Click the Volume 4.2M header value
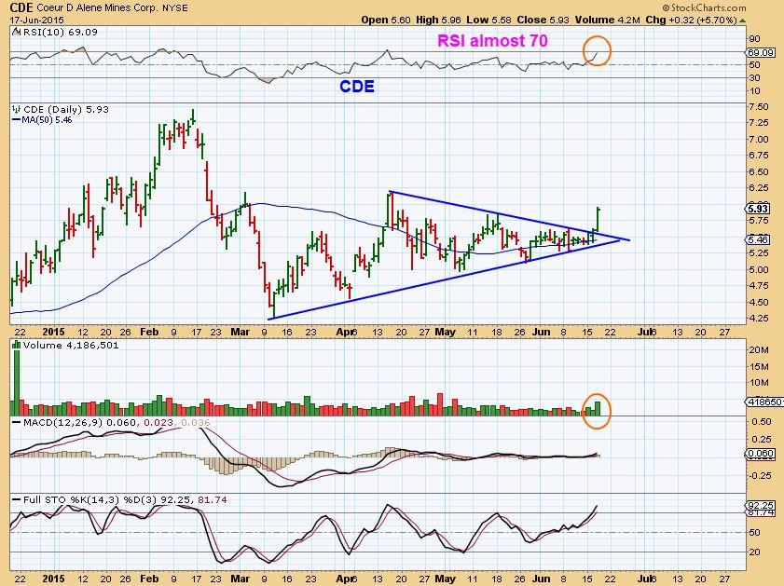The height and width of the screenshot is (586, 784). 607,20
